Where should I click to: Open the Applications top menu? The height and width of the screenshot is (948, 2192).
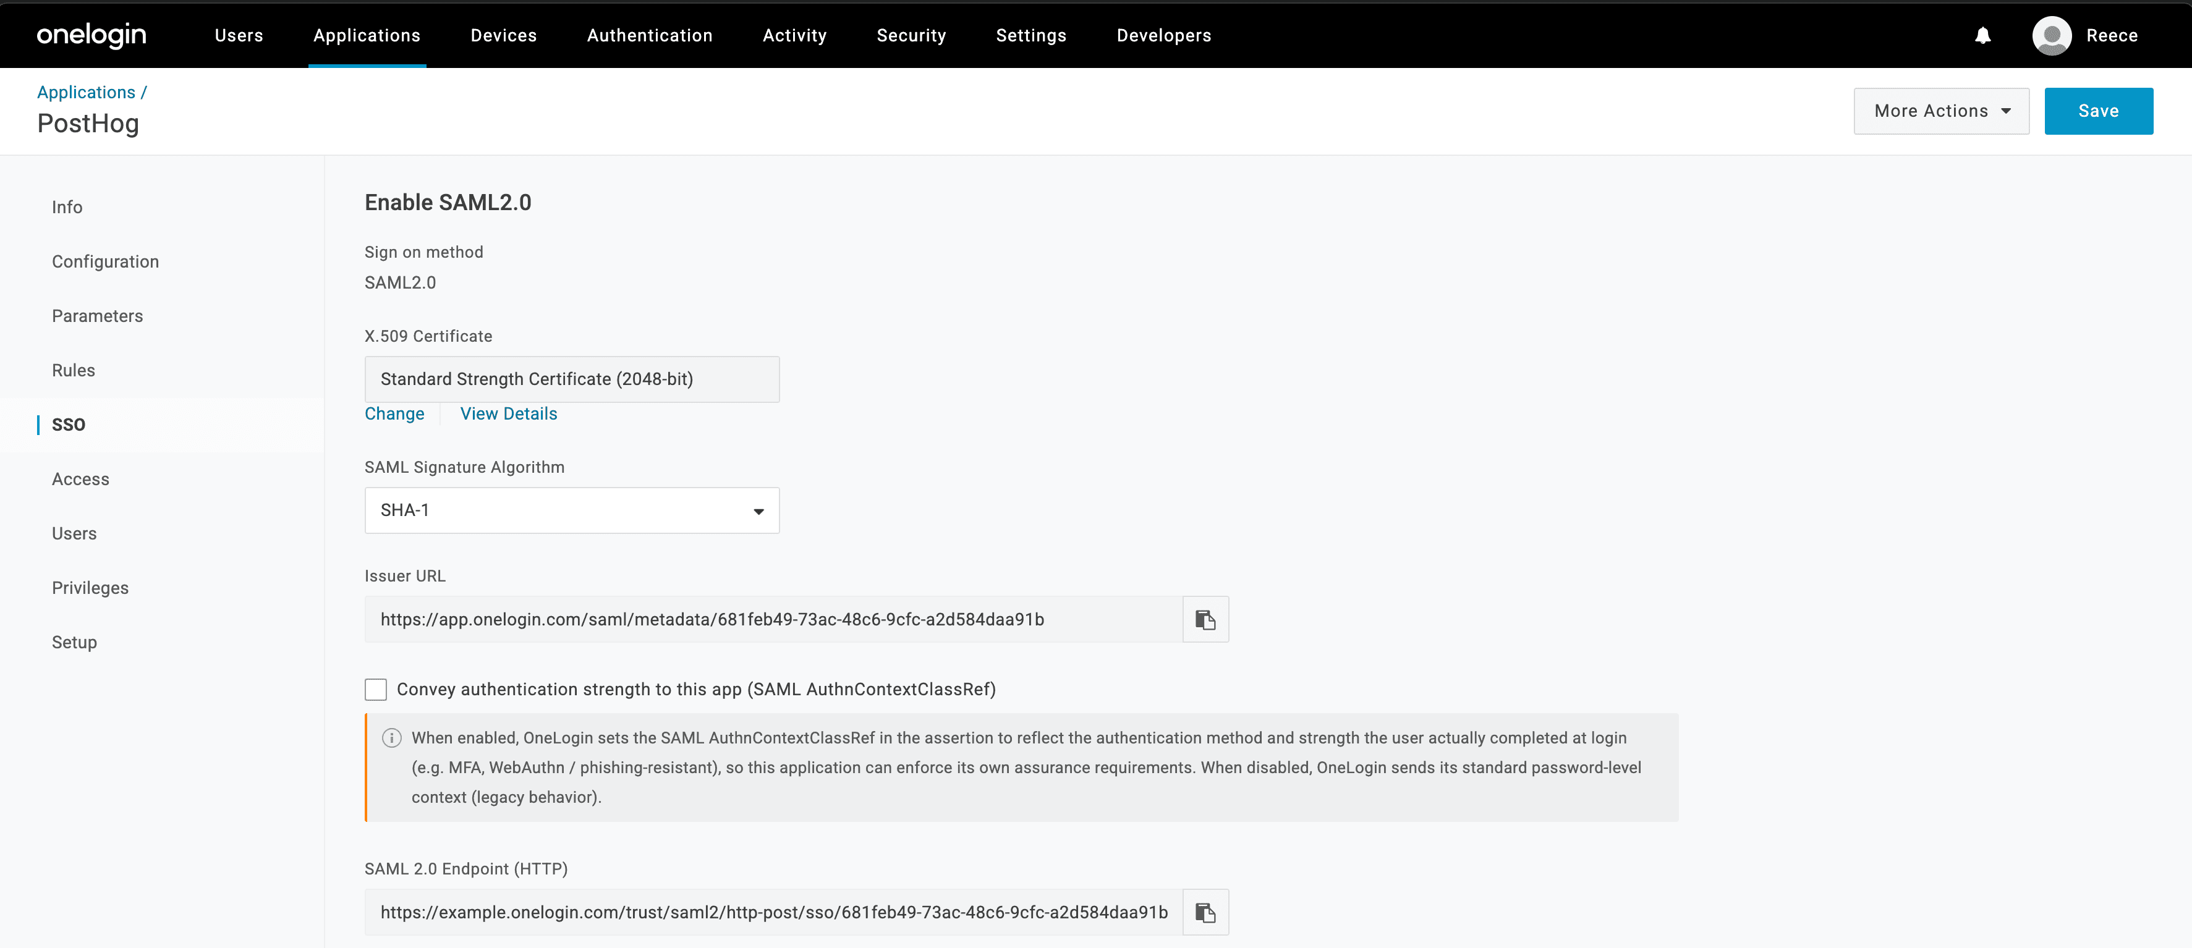(x=367, y=35)
